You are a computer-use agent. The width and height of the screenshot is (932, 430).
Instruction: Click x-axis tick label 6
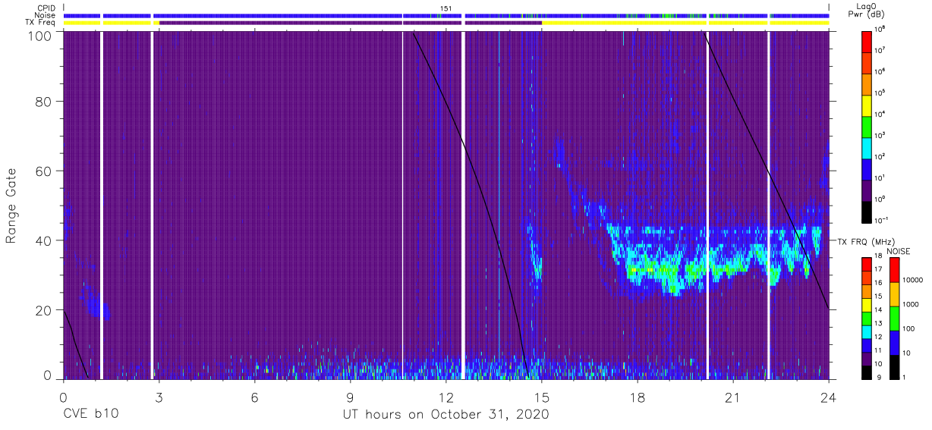pyautogui.click(x=254, y=397)
